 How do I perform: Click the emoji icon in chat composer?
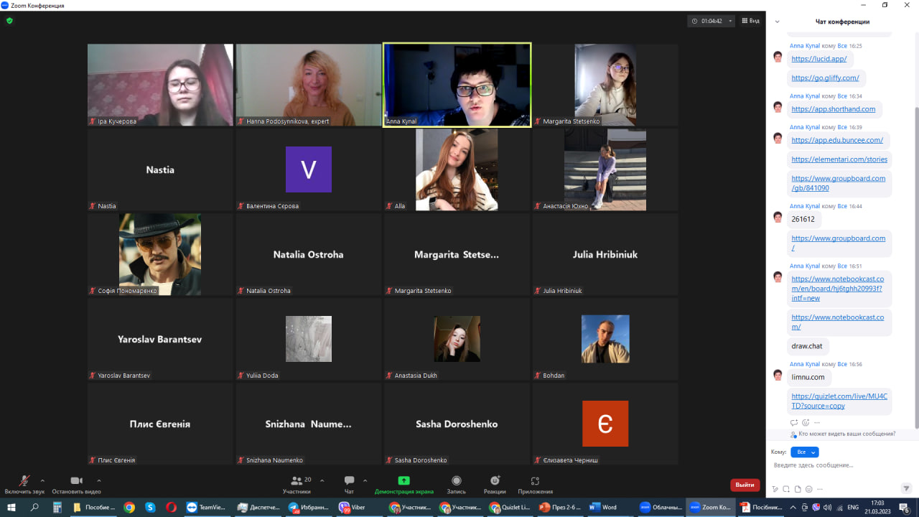click(809, 489)
